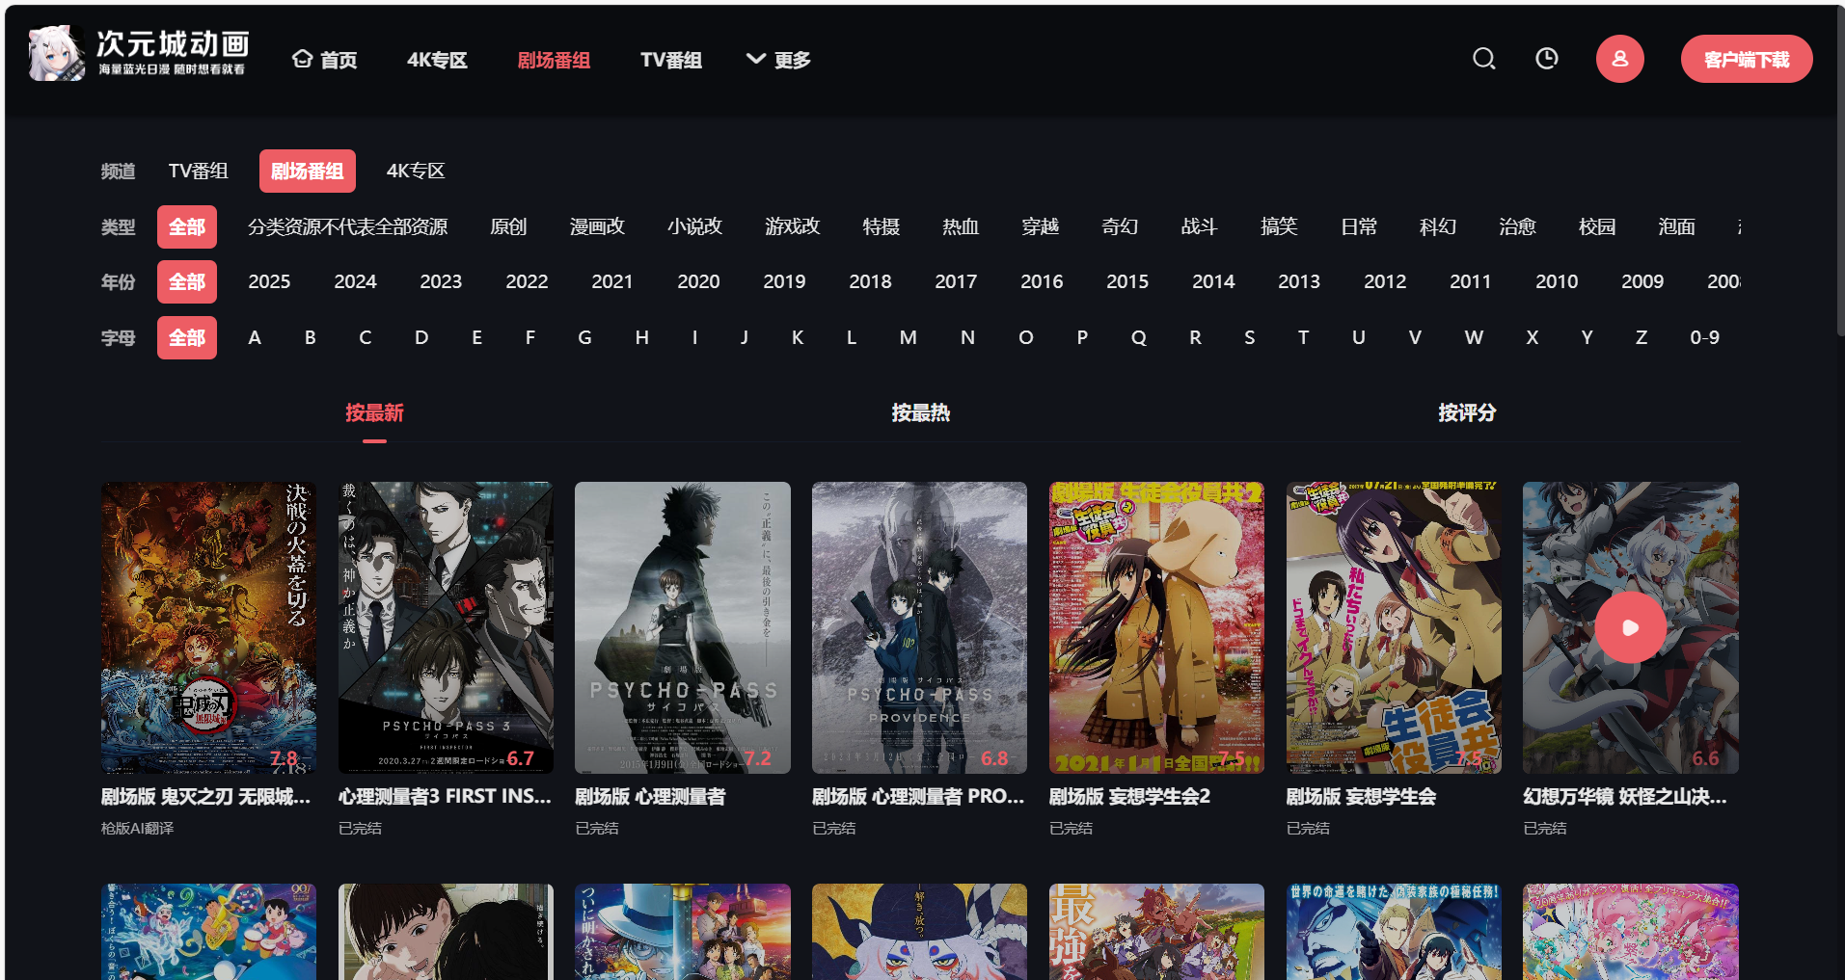Switch to the 按评分 sort tab
Image resolution: width=1845 pixels, height=980 pixels.
[x=1467, y=412]
